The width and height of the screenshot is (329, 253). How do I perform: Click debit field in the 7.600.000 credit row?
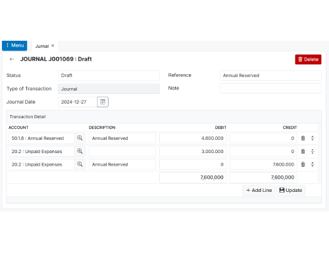[193, 164]
